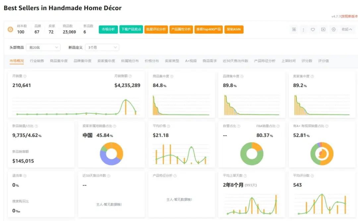
Task: Switch to the 品牌集中度 tab
Action: [83, 61]
